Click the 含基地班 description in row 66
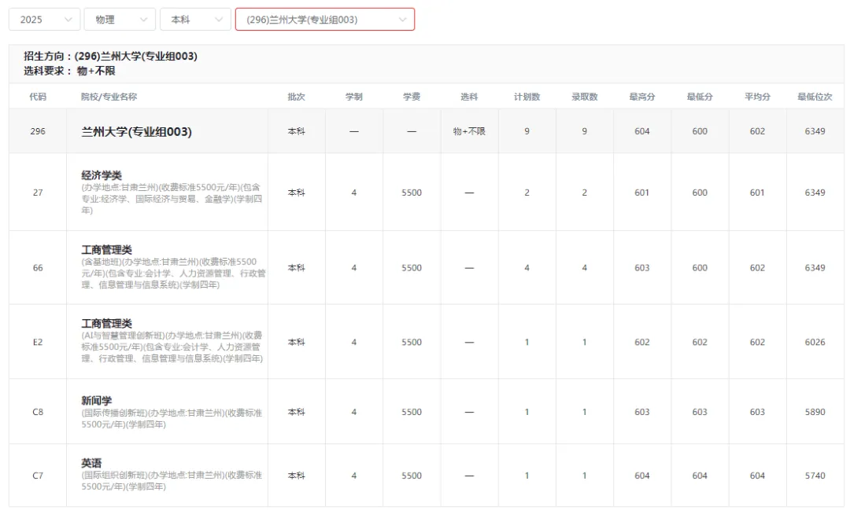The image size is (850, 514). (173, 274)
